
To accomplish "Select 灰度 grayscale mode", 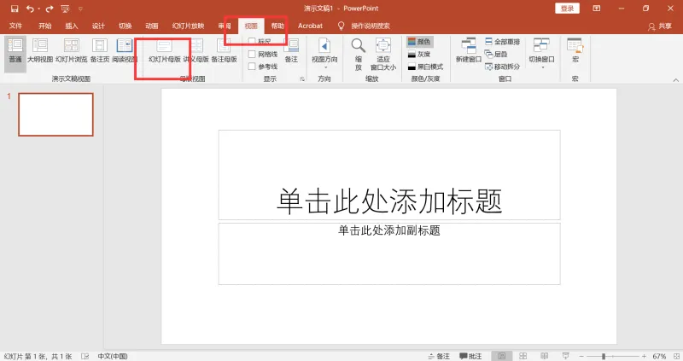I will [x=420, y=54].
